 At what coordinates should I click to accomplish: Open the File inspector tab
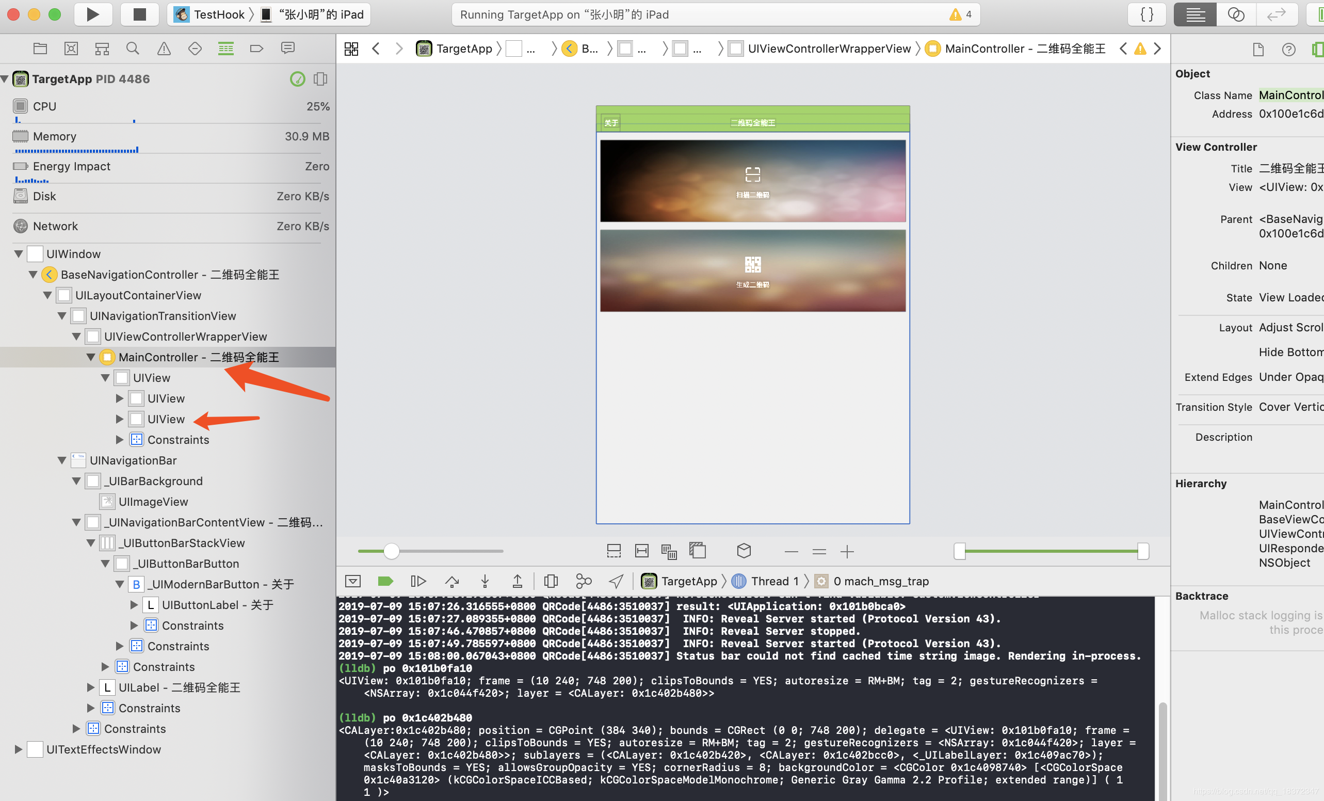click(1258, 50)
